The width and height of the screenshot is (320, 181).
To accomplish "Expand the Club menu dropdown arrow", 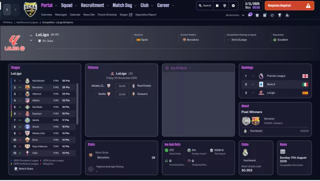I will click(x=152, y=5).
